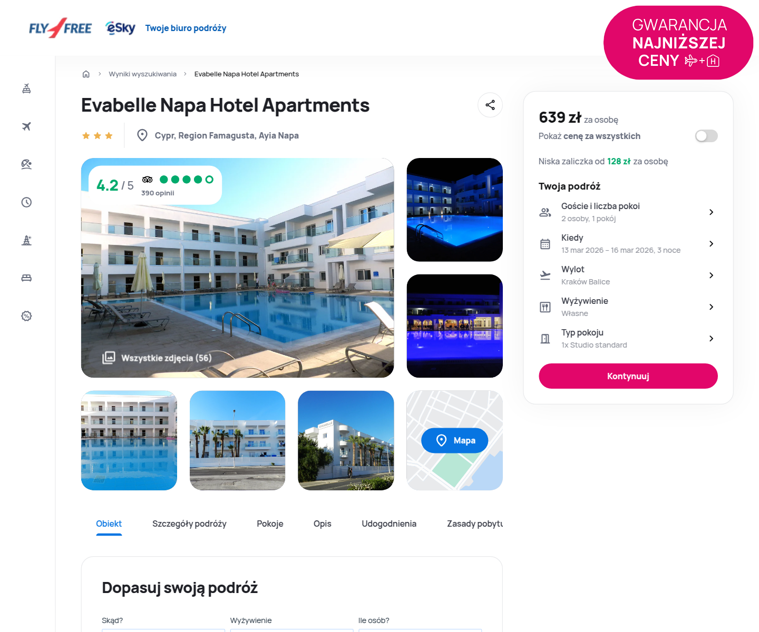Image resolution: width=759 pixels, height=632 pixels.
Task: Switch to the 'Pokoje' tab
Action: point(270,524)
